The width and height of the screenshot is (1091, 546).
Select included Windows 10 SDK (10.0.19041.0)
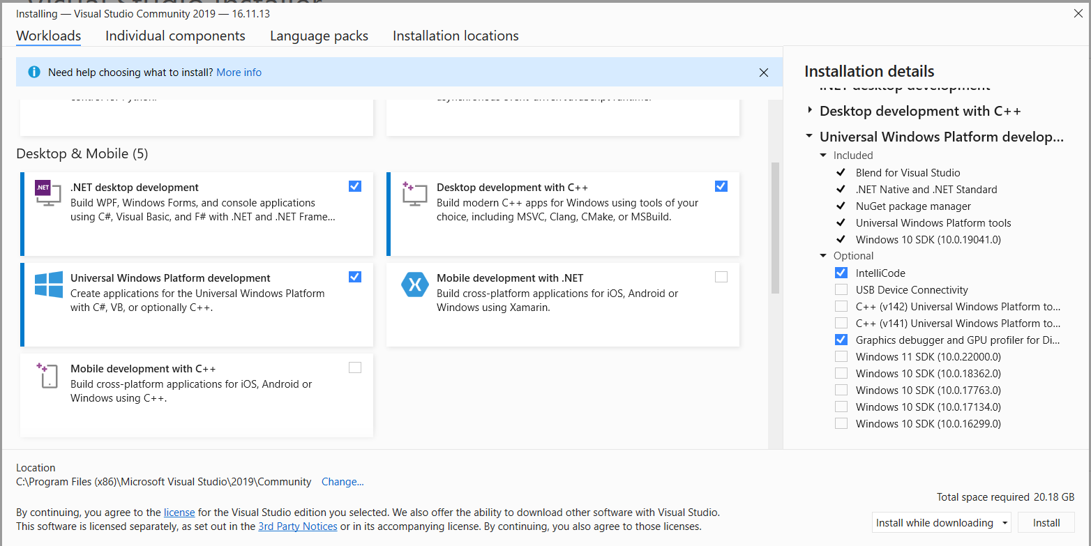[x=928, y=239]
